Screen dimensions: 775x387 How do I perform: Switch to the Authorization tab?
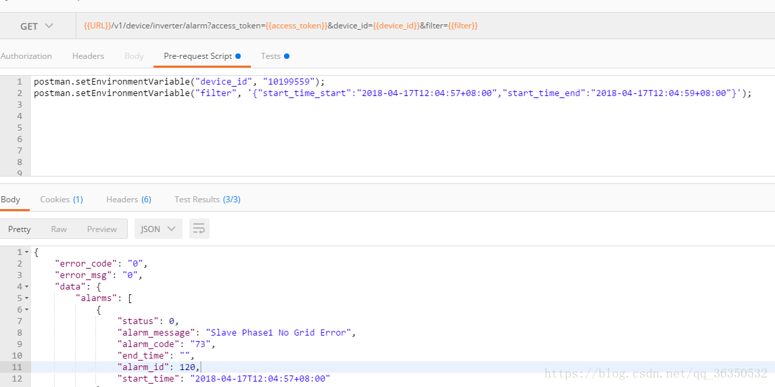(x=26, y=56)
